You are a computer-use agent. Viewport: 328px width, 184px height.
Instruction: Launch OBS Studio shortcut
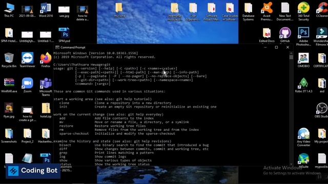tap(321, 110)
